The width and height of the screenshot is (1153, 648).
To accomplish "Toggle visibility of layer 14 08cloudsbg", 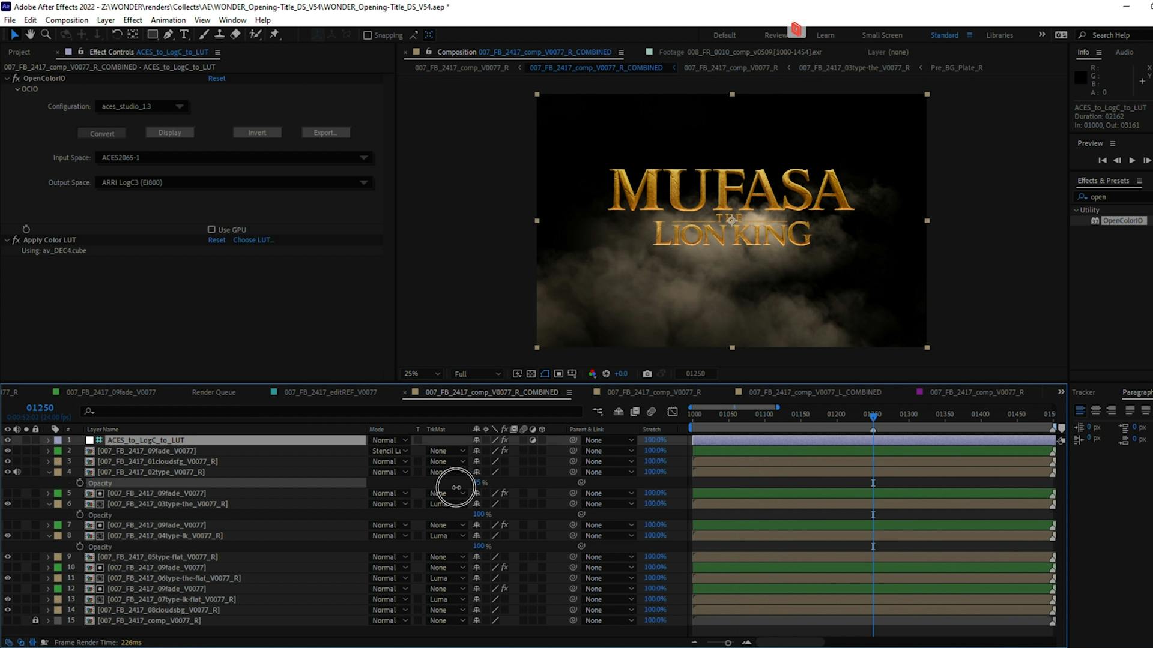I will 7,610.
